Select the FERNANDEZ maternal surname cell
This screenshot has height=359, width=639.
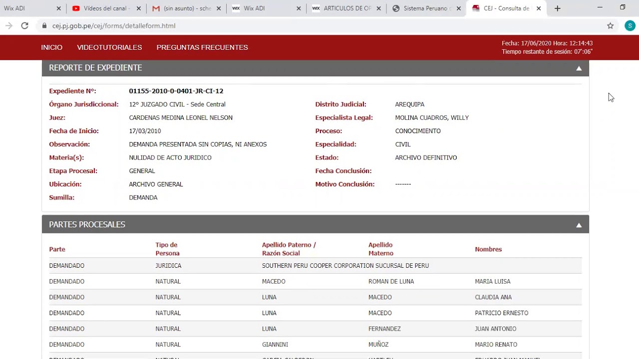tap(384, 329)
